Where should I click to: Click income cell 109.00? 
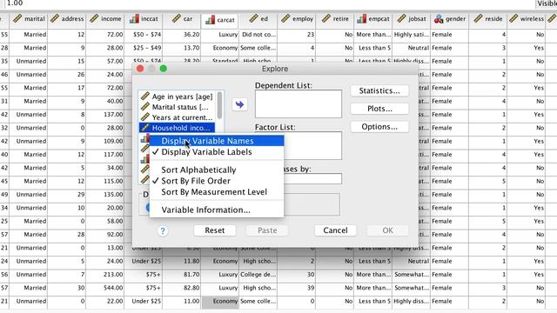pos(105,141)
